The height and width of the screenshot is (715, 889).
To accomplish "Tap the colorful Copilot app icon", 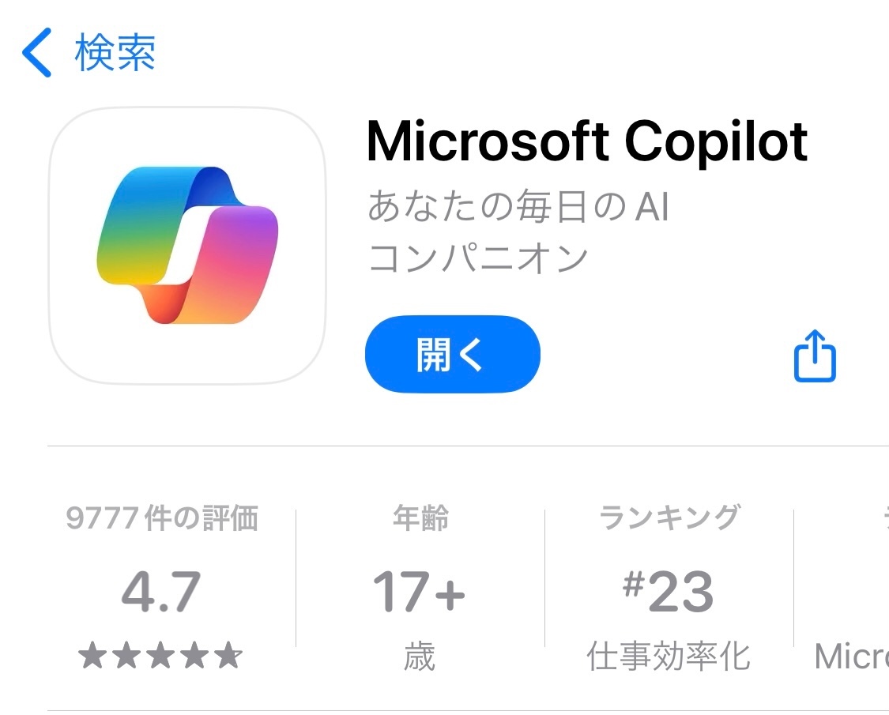I will point(187,246).
